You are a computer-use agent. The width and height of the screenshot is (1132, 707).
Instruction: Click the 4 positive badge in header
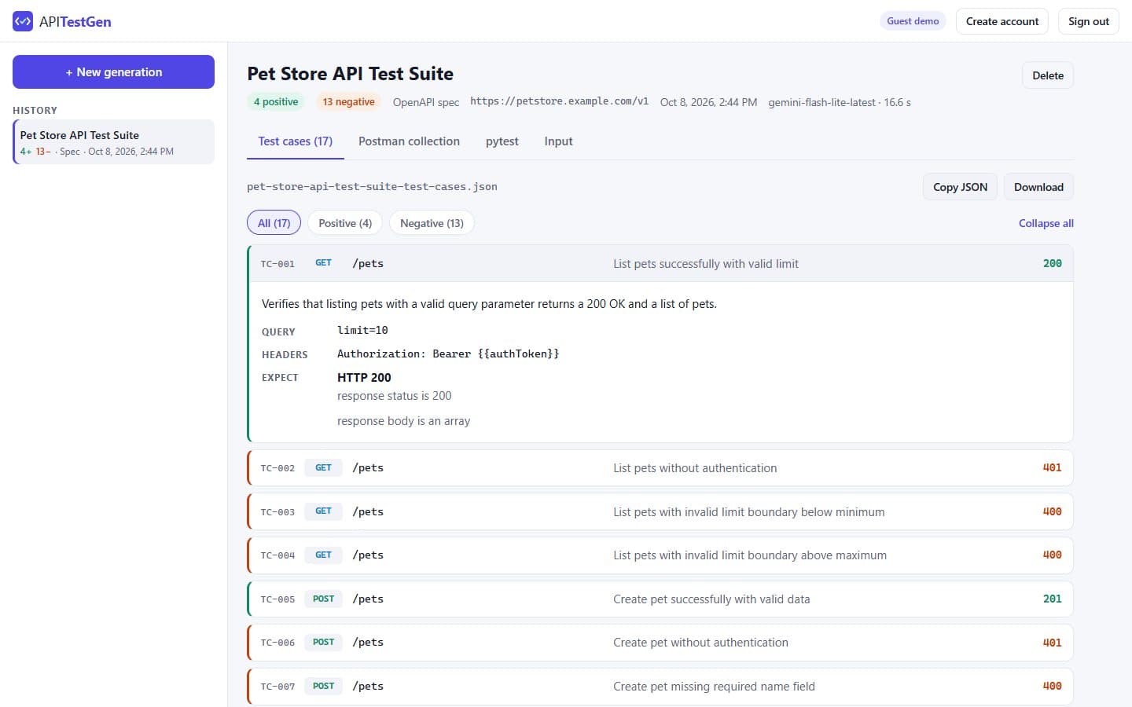tap(276, 102)
